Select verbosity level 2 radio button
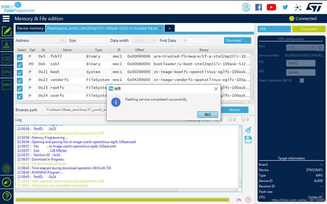Image resolution: width=327 pixels, height=204 pixels. point(230,119)
